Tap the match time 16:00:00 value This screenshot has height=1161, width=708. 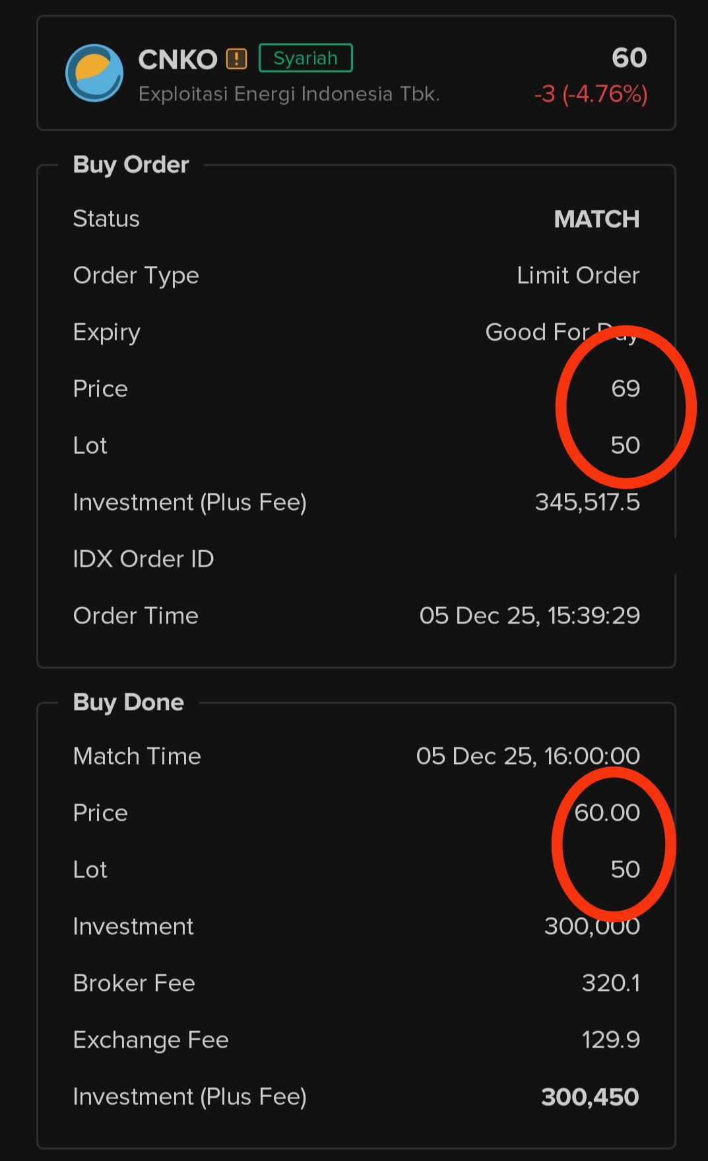pos(528,756)
